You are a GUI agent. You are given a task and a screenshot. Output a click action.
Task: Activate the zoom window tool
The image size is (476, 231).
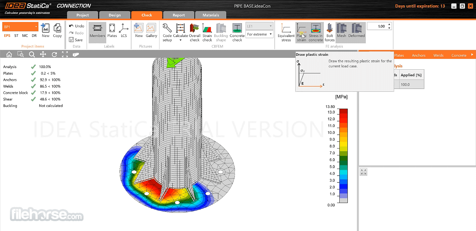pyautogui.click(x=21, y=54)
